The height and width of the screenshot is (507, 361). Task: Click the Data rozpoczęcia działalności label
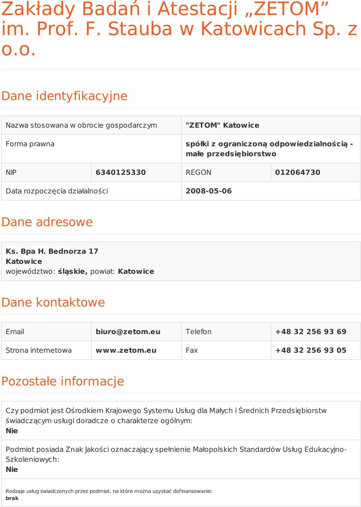click(x=57, y=191)
